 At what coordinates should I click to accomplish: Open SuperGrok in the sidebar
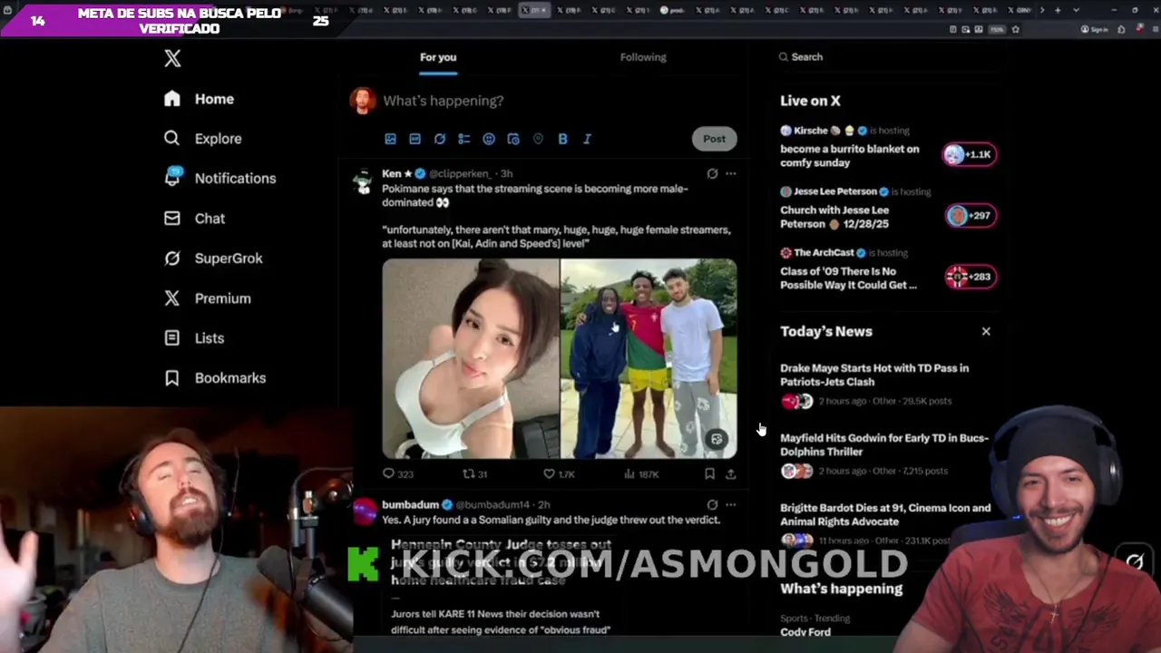(213, 258)
